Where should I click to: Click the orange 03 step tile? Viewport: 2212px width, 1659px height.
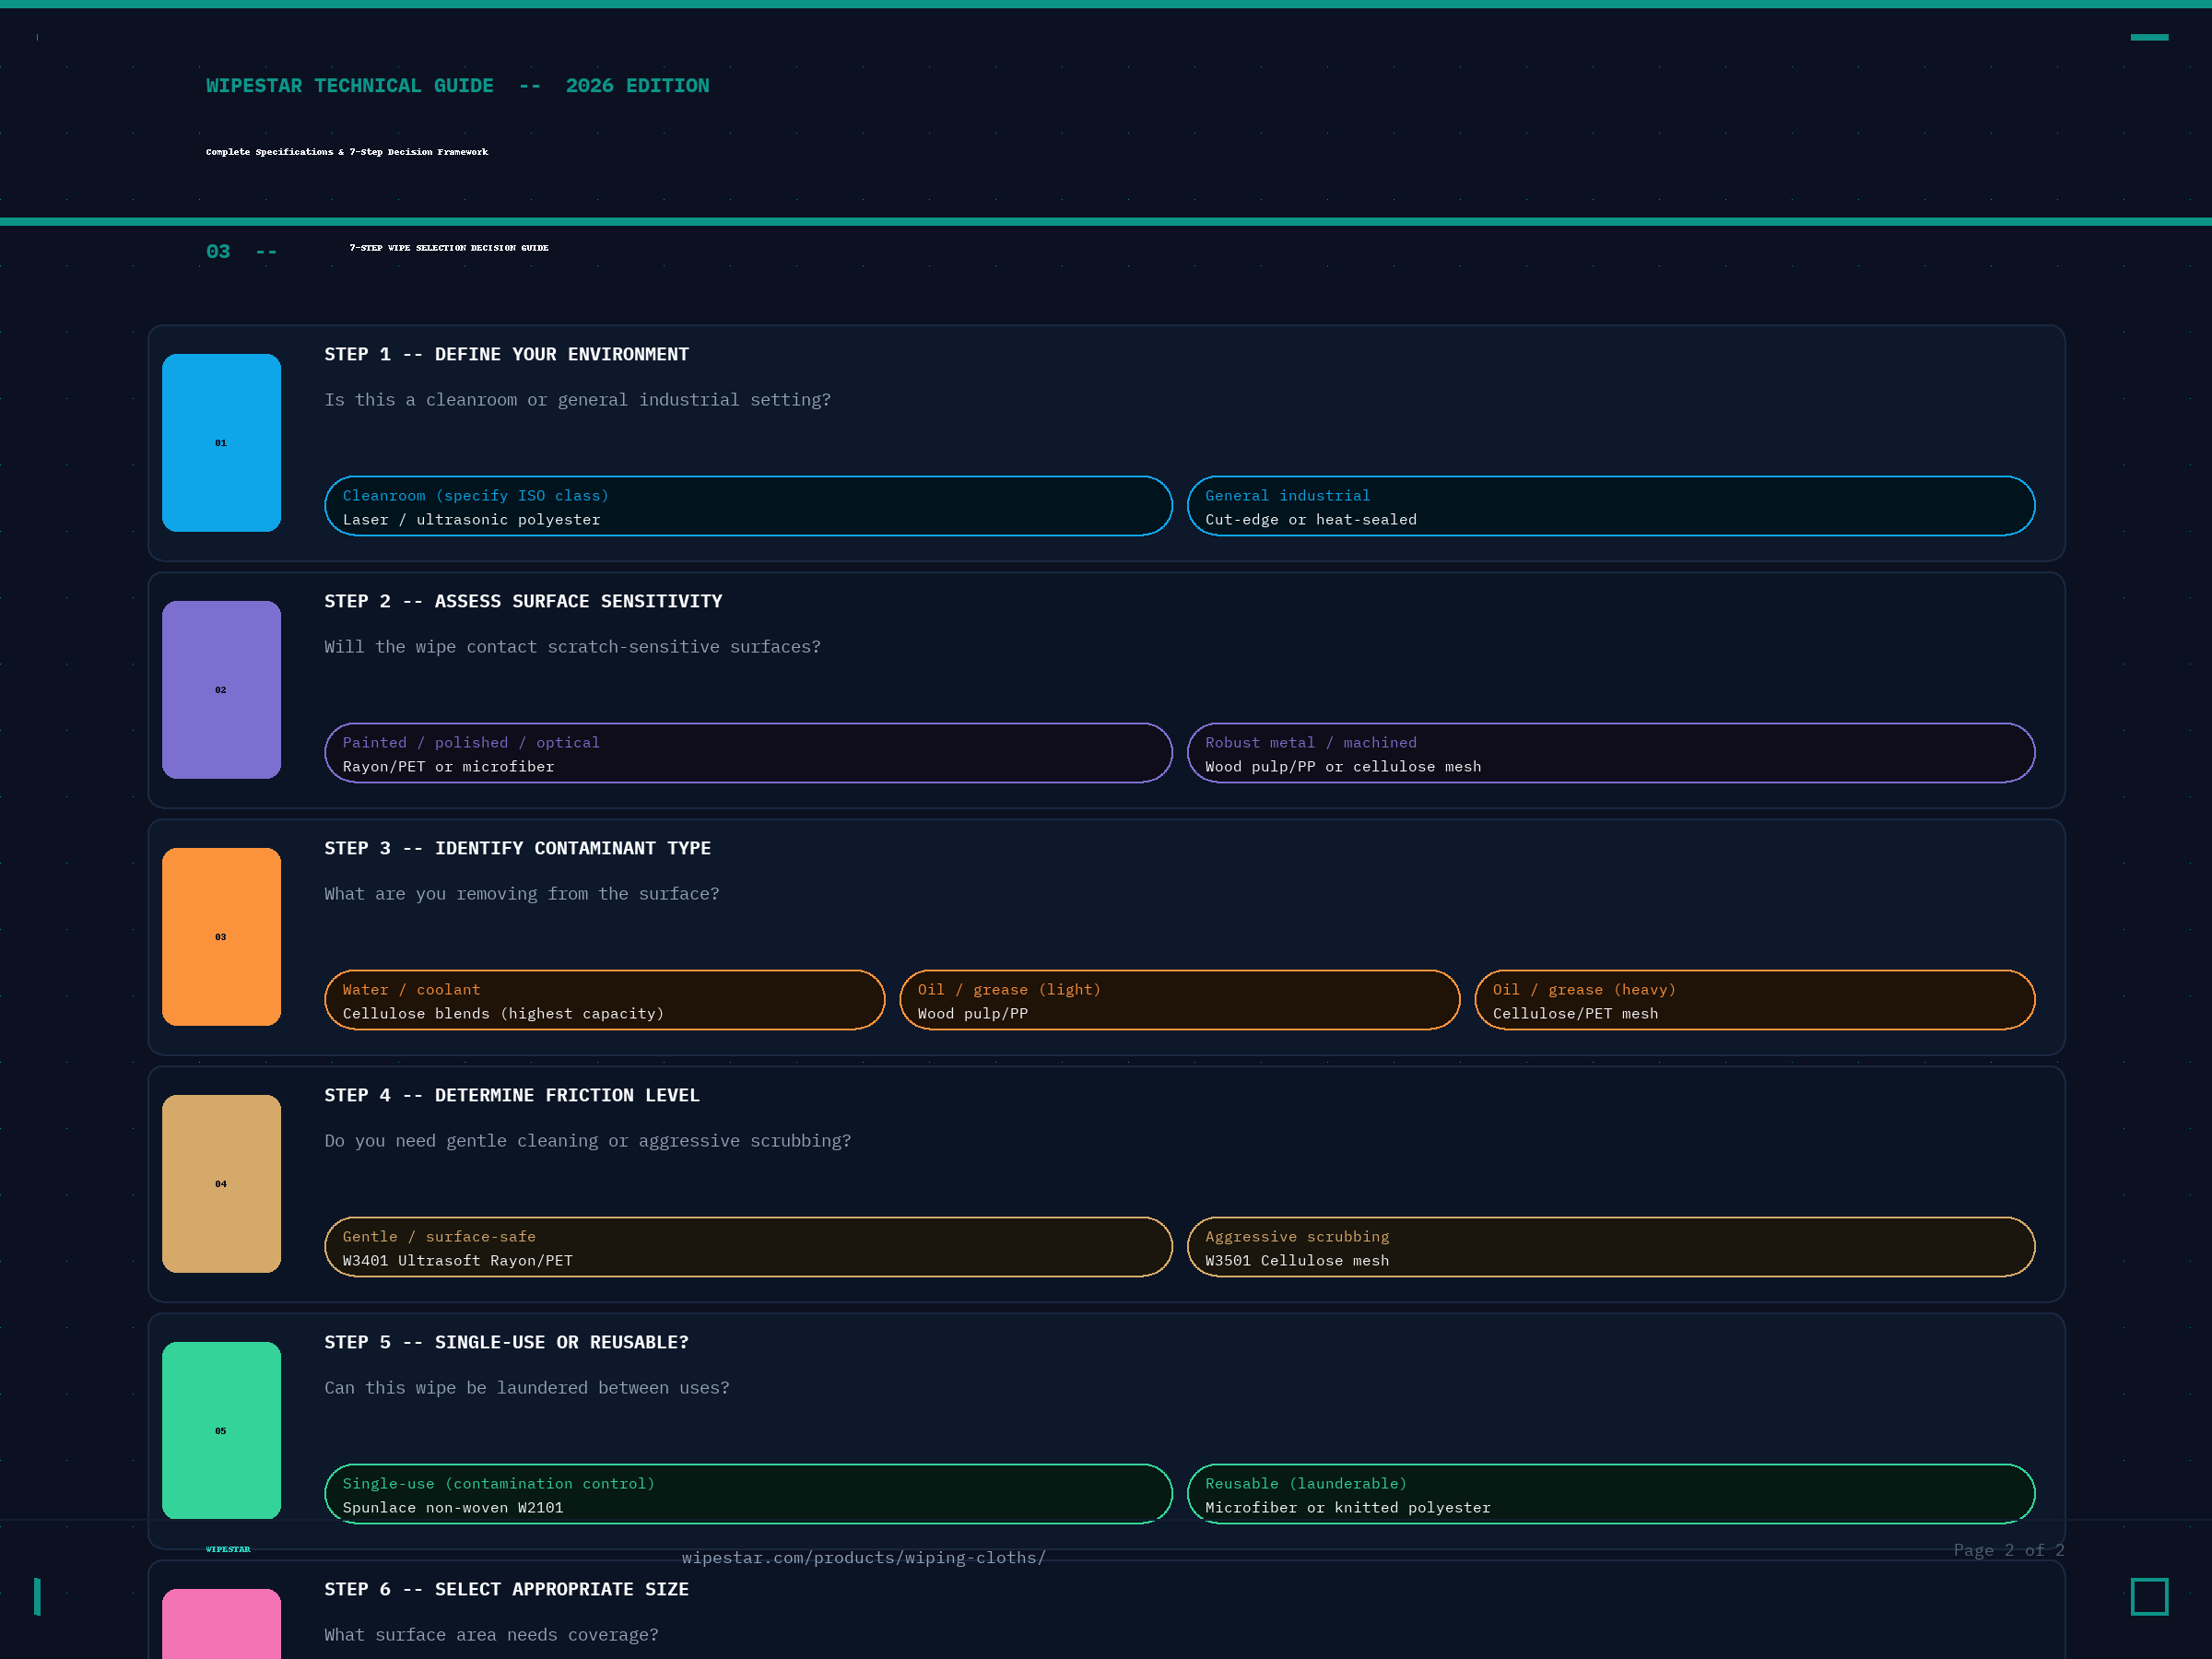(221, 936)
